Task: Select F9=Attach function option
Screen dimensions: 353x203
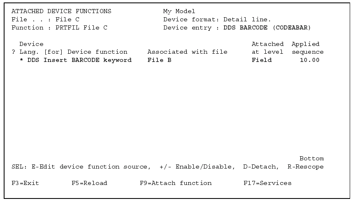Action: point(176,183)
